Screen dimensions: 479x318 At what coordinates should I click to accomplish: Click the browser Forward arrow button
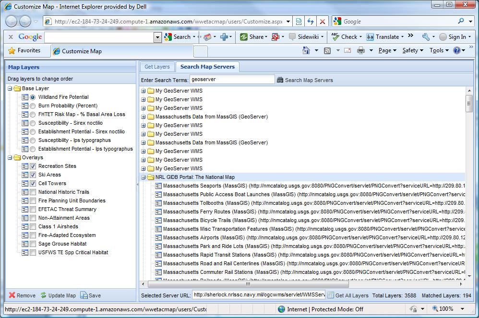[x=25, y=22]
